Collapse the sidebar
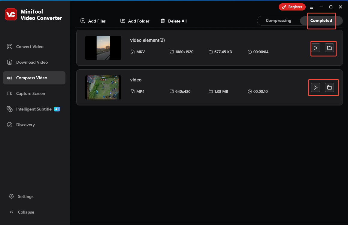This screenshot has width=348, height=225. click(22, 212)
